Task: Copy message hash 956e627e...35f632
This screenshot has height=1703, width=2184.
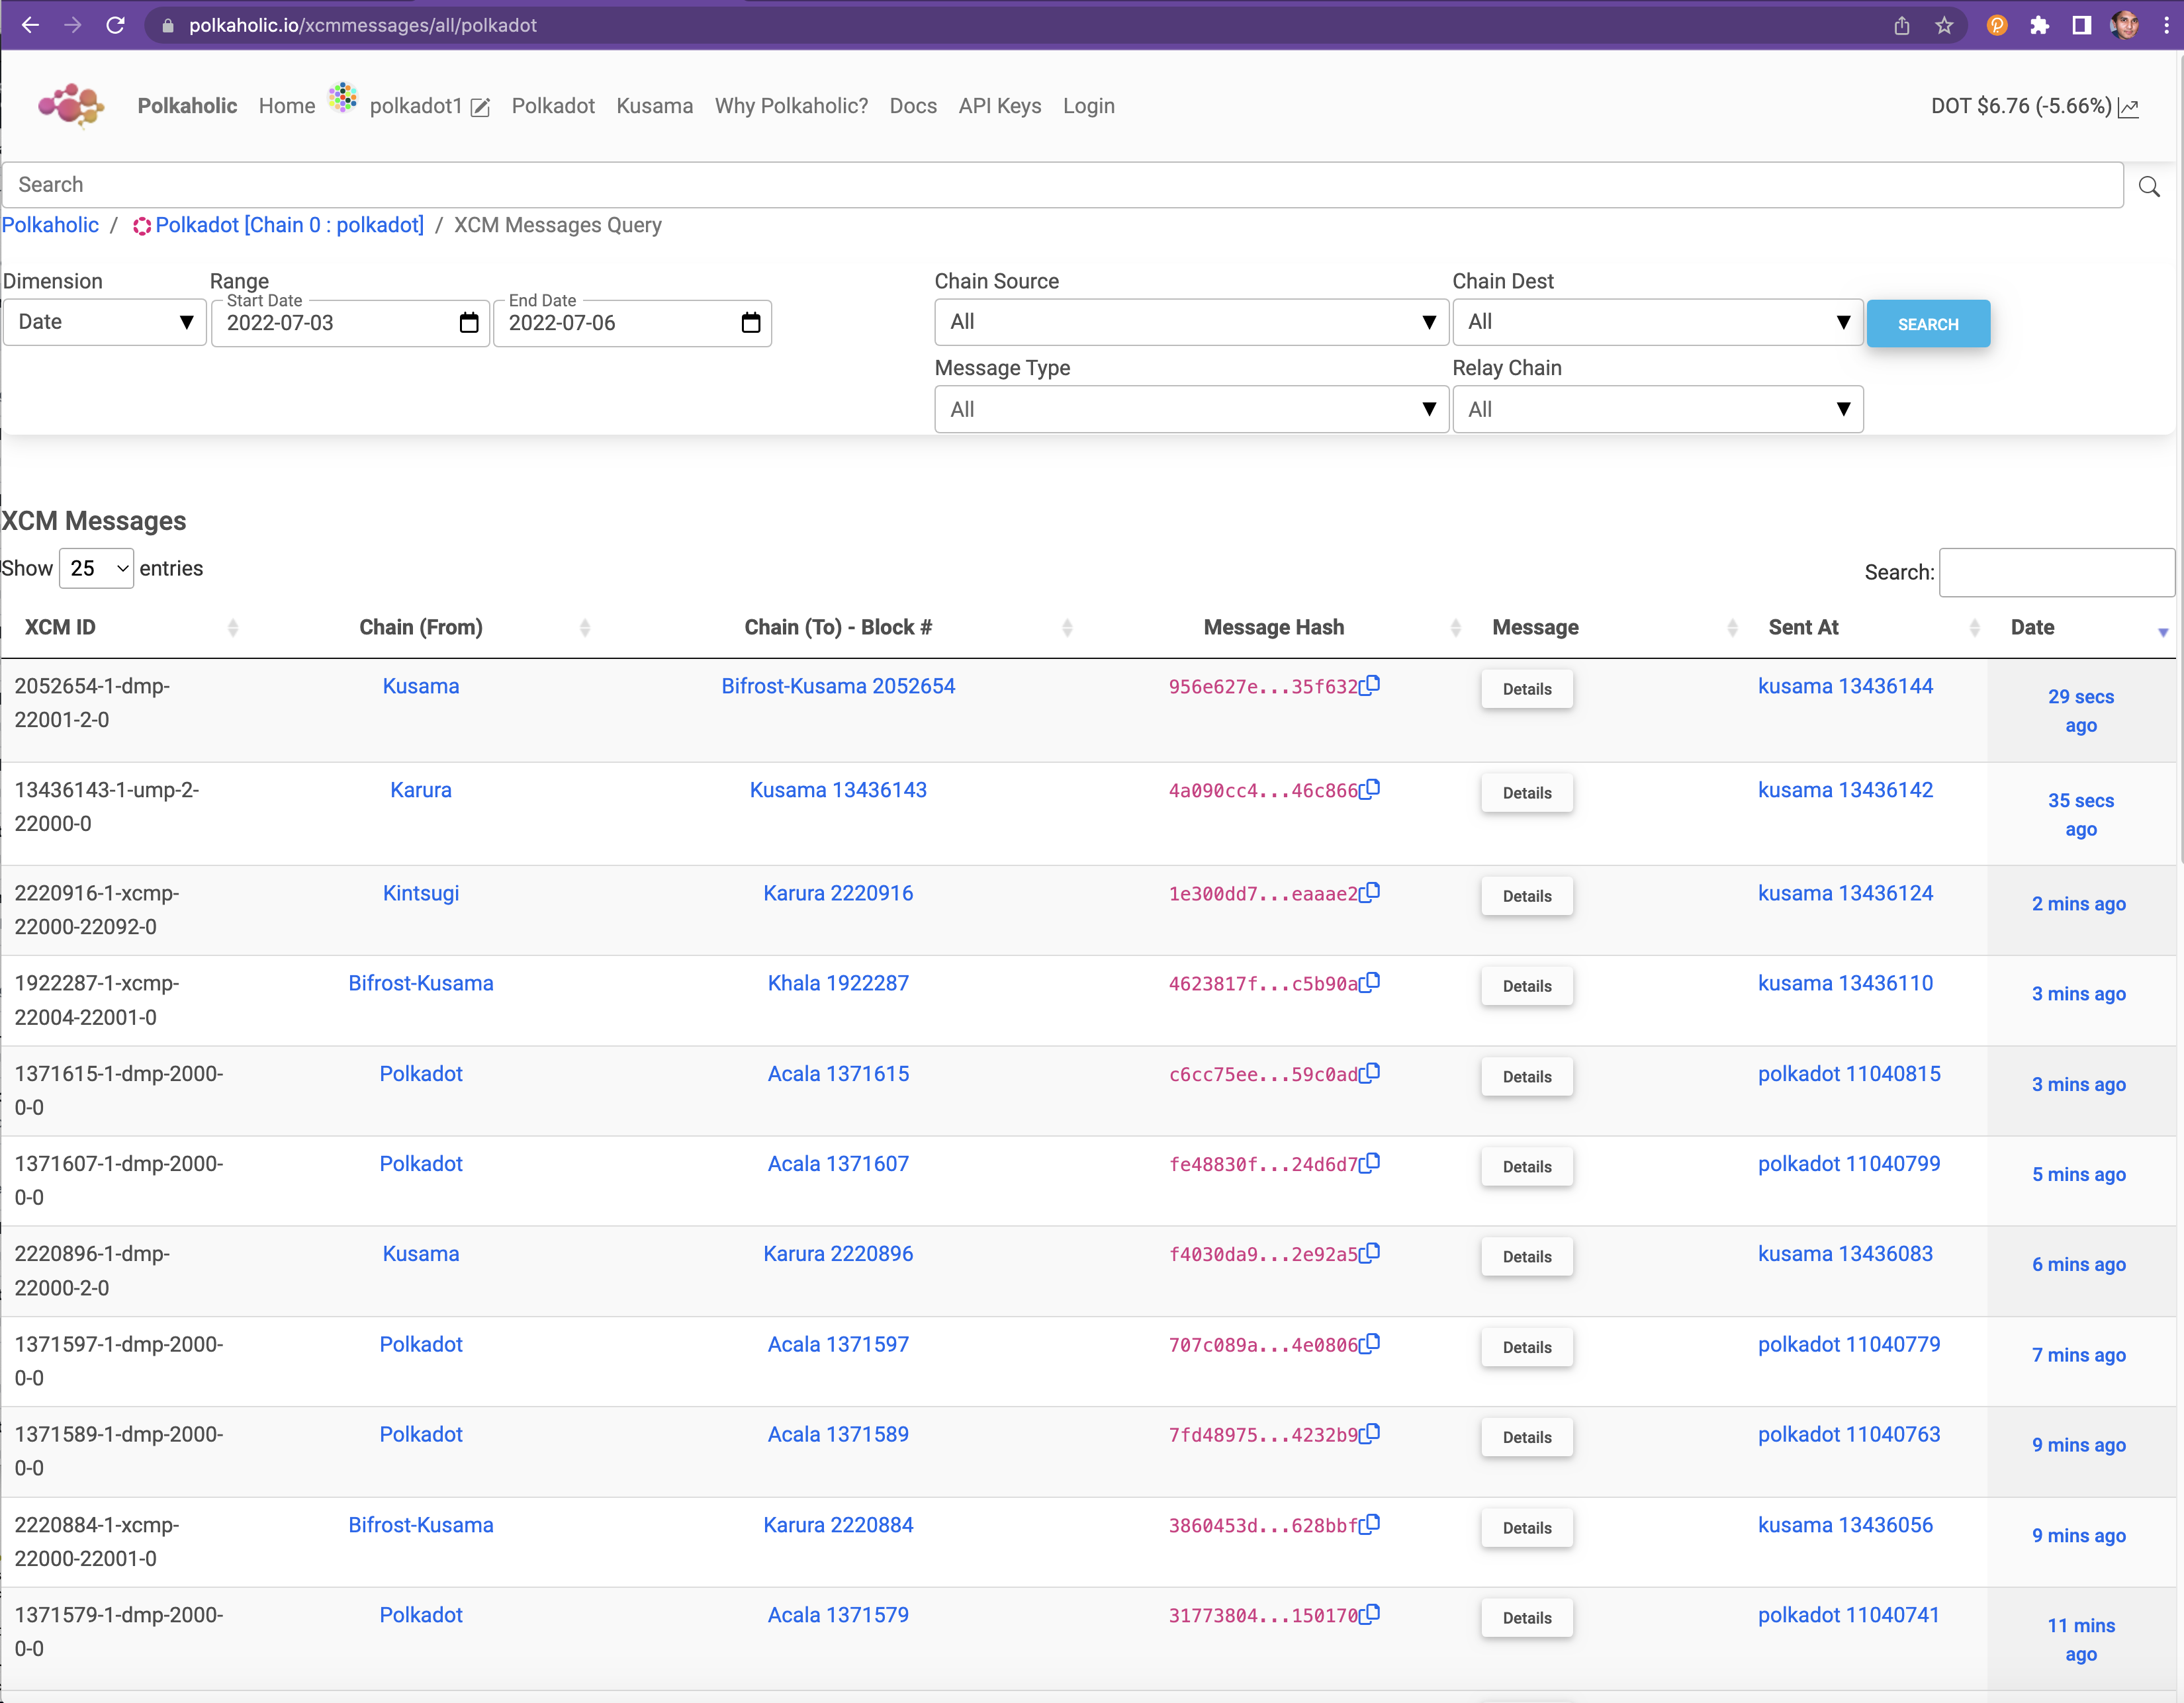Action: tap(1370, 685)
